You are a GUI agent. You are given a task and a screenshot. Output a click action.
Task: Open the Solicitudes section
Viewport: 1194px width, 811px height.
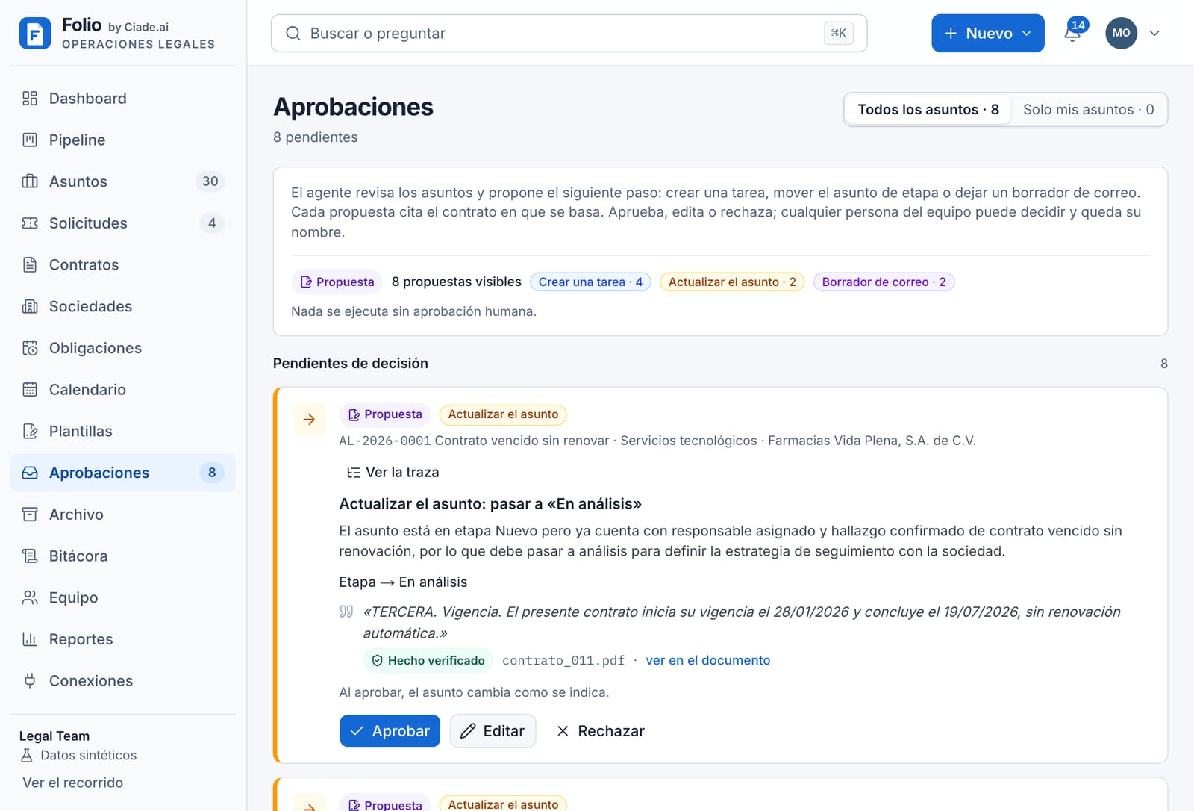[x=123, y=223]
